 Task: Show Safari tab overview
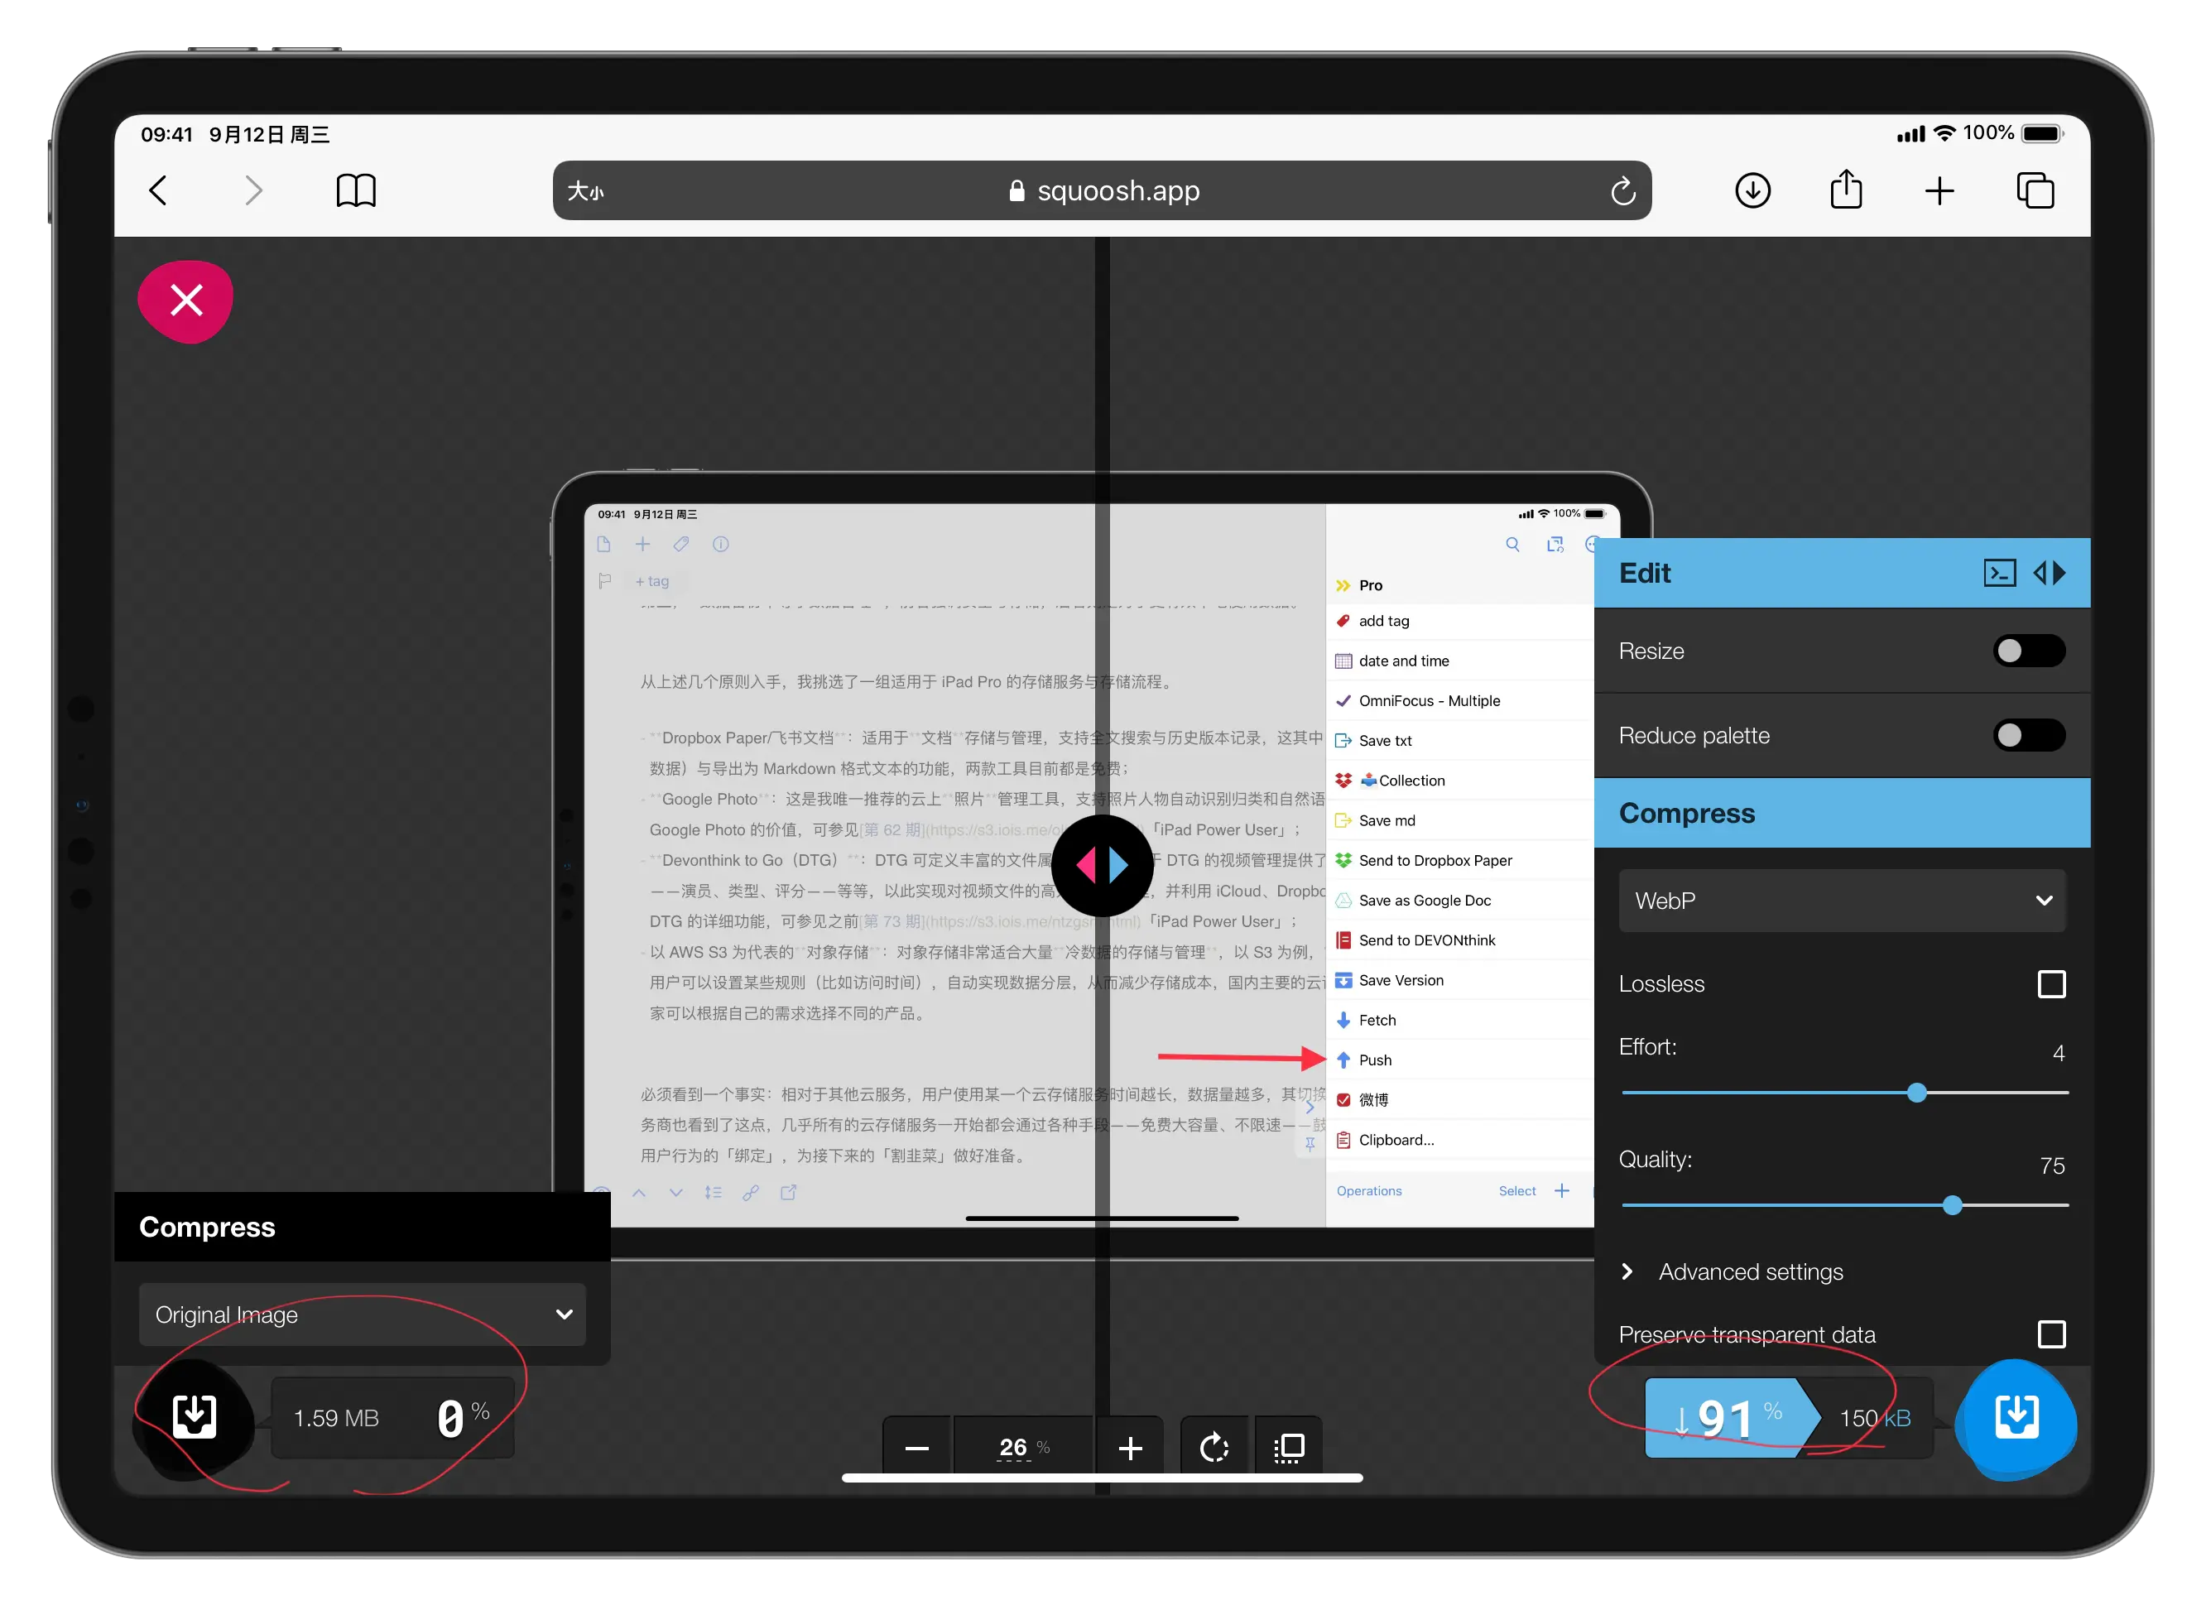[x=2035, y=191]
